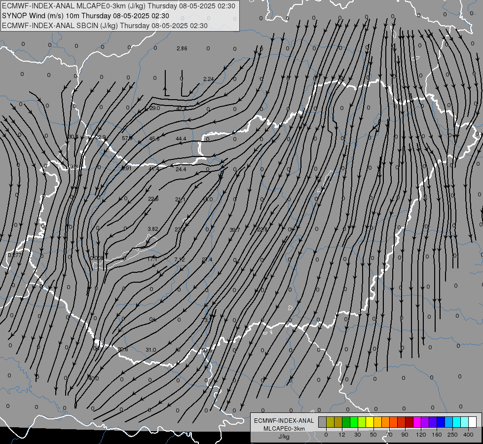
Task: Click the white swatch ending the legend
Action: 473,422
